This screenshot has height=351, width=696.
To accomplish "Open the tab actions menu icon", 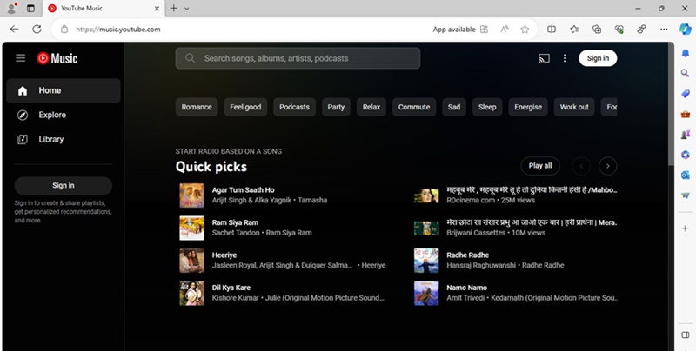I will coord(30,8).
